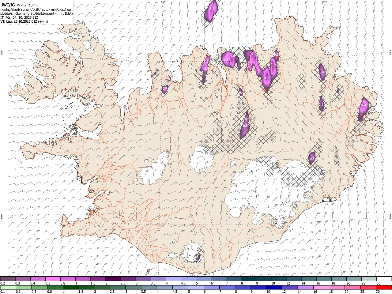Pick the dark purple 2 swatch, upper legend
The width and height of the screenshot is (392, 294).
tap(113, 279)
